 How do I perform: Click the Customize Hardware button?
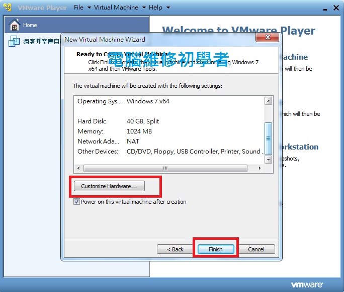pos(109,186)
